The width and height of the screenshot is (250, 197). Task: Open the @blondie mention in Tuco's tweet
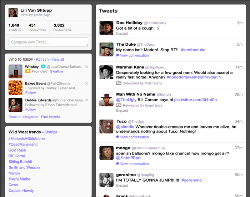click(125, 127)
